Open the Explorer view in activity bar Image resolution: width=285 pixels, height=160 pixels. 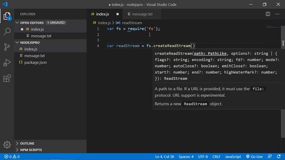coord(7,16)
